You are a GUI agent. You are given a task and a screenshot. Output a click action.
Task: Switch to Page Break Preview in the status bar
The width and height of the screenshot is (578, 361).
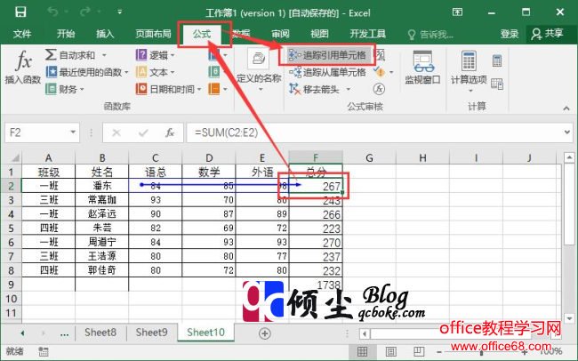(x=419, y=351)
